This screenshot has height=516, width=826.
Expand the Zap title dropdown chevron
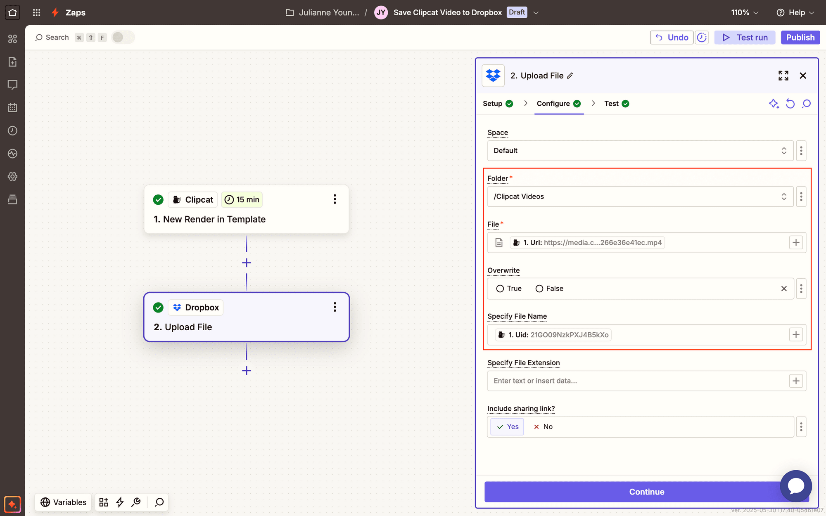tap(536, 13)
